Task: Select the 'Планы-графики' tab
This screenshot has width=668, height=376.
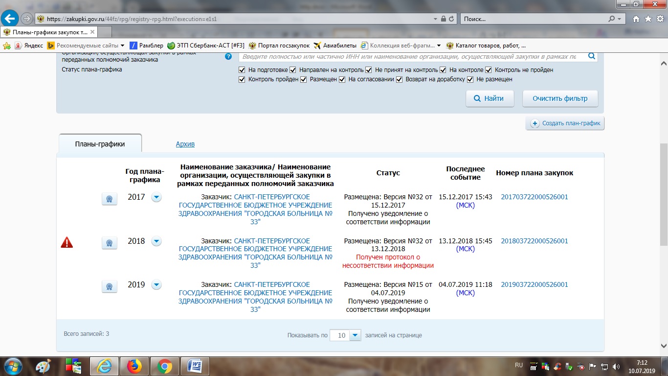Action: (x=100, y=144)
